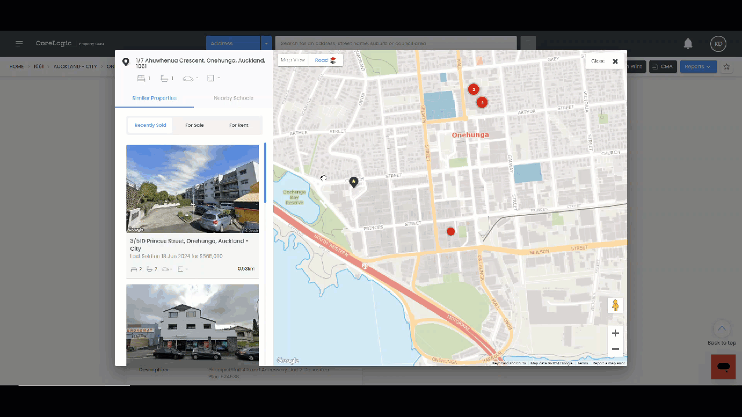Select the Recently Sold filter
Screen dimensions: 742x417
pyautogui.click(x=150, y=125)
